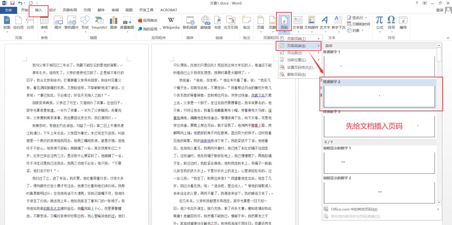Open the File (文件) tab
452x225 pixels.
pos(8,10)
